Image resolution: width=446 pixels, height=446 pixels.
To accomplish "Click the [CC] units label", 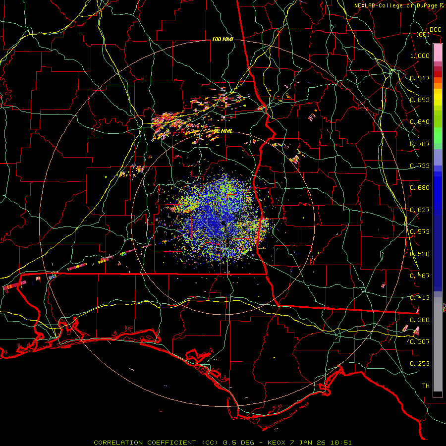I will tap(423, 34).
